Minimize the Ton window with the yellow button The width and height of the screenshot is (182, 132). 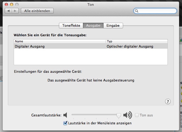12,4
